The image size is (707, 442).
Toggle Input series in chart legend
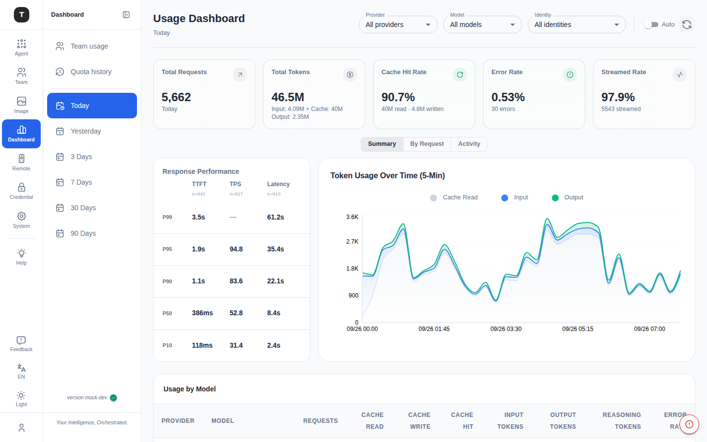coord(515,197)
